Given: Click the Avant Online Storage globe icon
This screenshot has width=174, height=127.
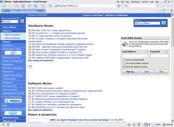Looking at the screenshot, I should point(125,44).
